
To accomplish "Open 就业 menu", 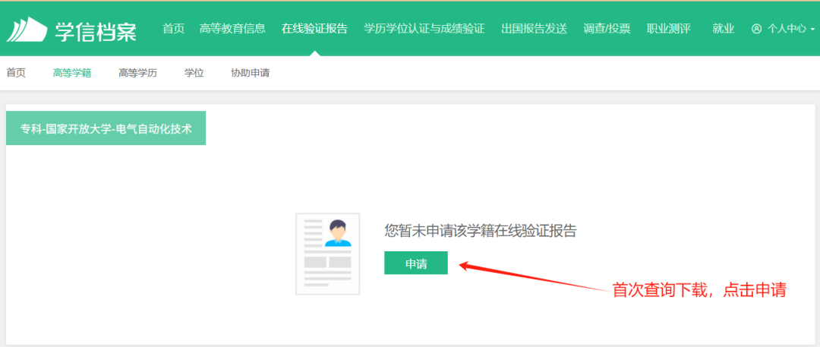I will (x=724, y=29).
